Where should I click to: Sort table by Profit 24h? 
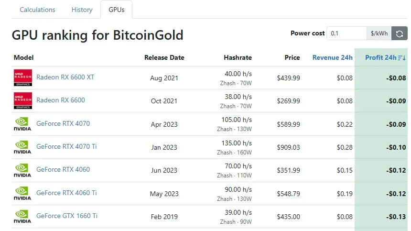tap(380, 57)
